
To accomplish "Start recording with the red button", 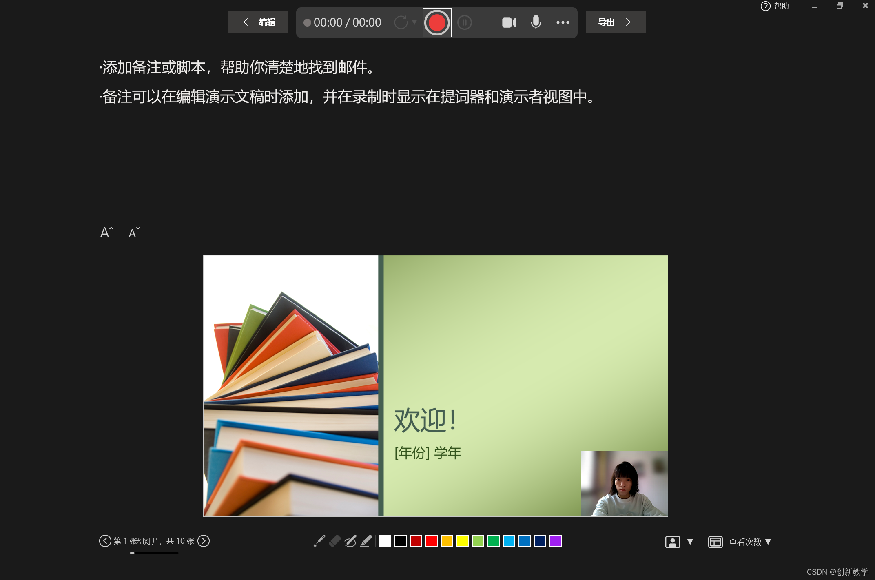I will 437,22.
